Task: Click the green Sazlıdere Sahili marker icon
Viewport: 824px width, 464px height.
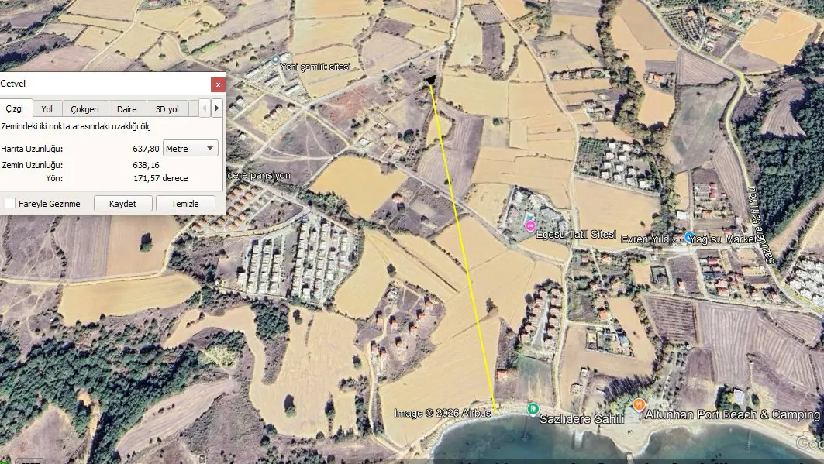Action: click(x=533, y=409)
